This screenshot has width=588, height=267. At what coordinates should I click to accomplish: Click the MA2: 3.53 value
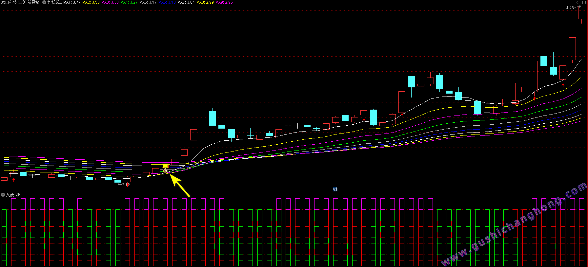[x=91, y=2]
